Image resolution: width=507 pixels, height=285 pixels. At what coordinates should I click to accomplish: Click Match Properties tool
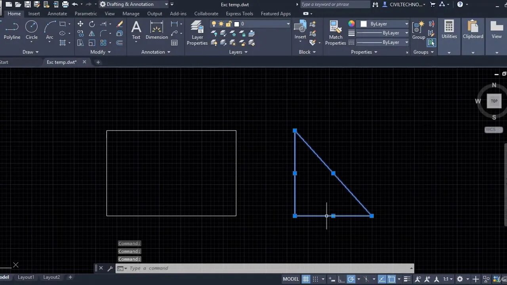point(335,33)
